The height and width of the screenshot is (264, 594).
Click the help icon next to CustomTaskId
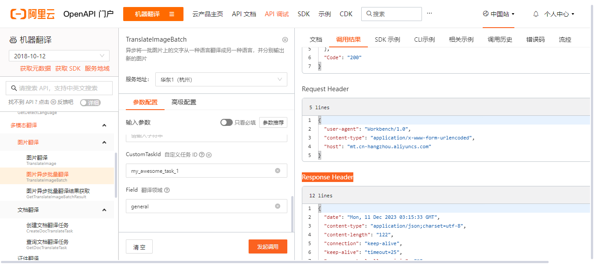(x=202, y=155)
